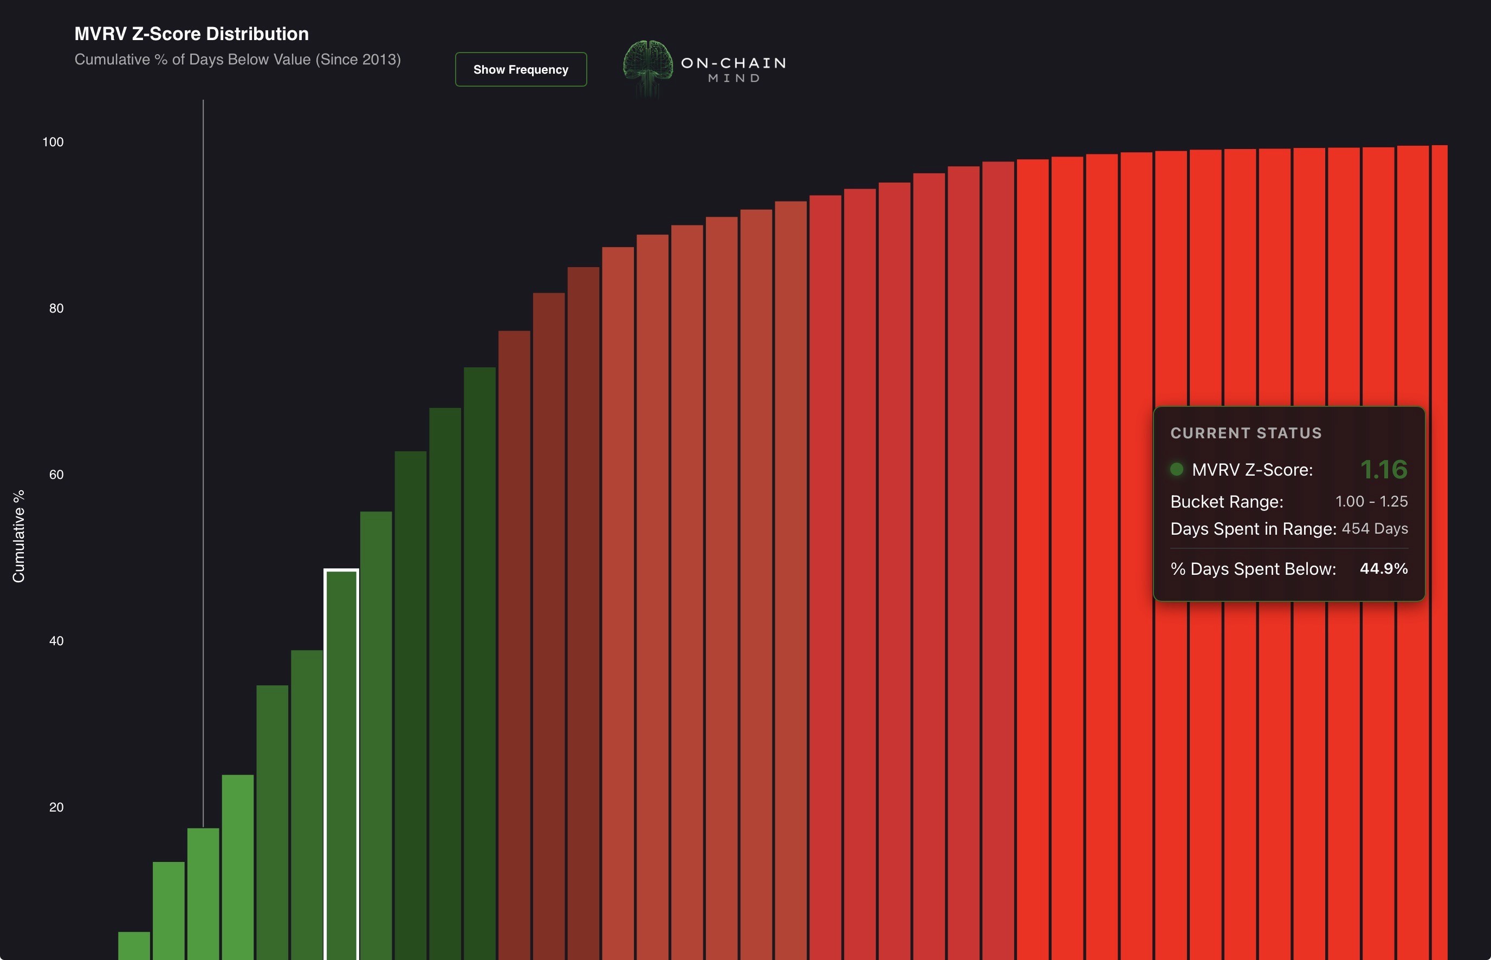
Task: Click the 100 label on the y-axis
Action: (x=53, y=142)
